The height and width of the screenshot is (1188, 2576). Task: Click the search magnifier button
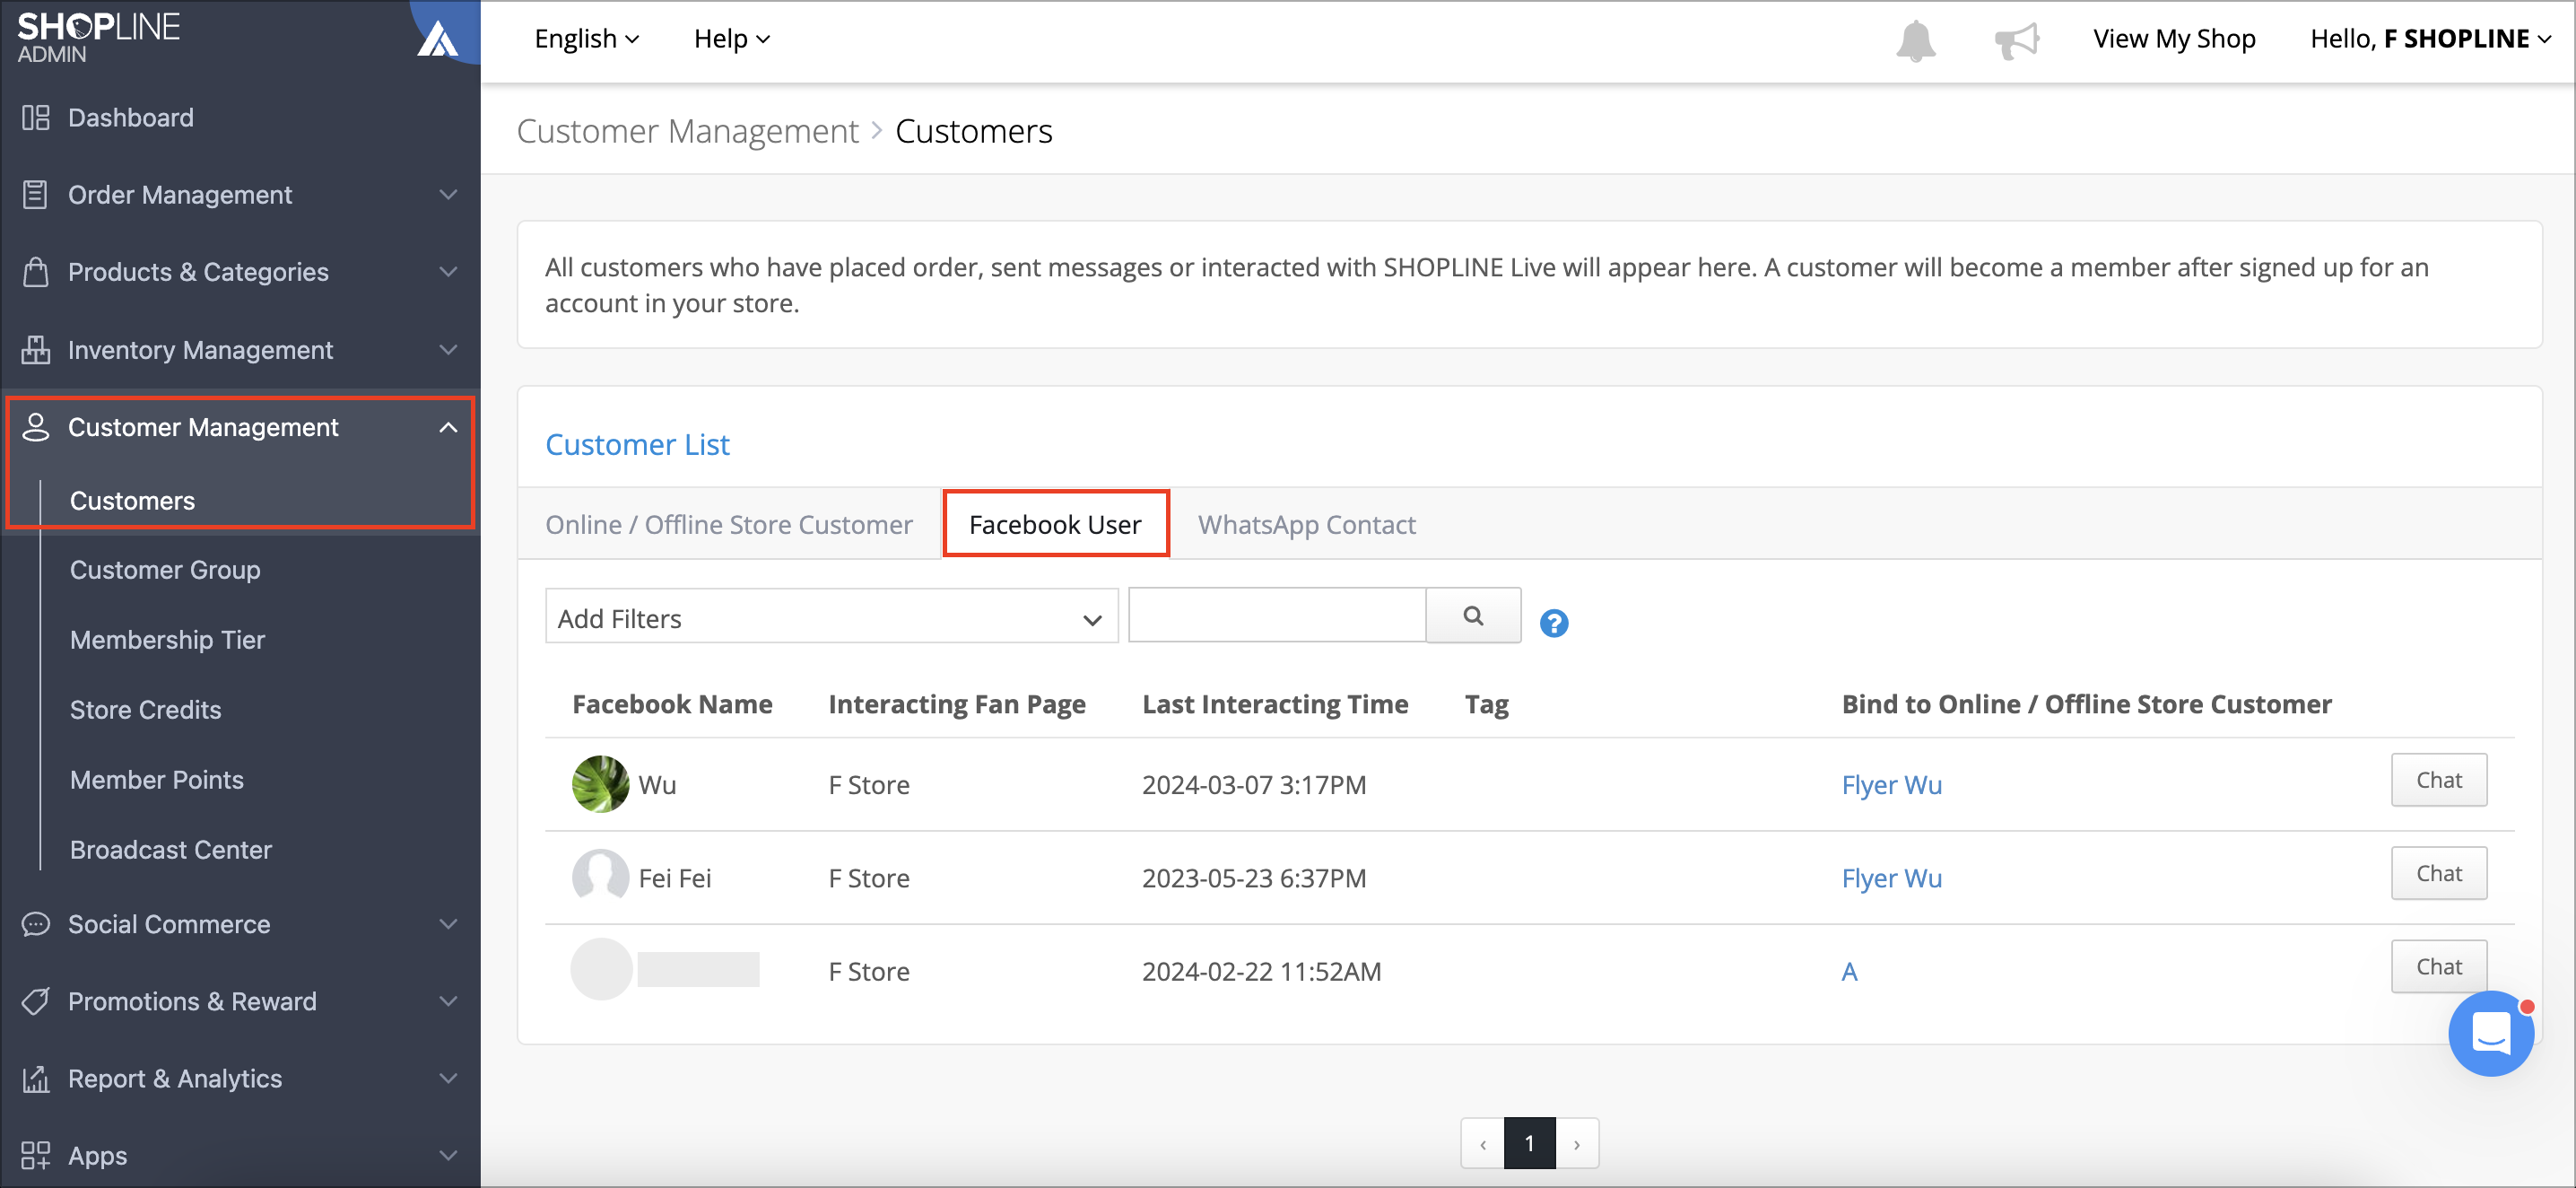pos(1473,615)
